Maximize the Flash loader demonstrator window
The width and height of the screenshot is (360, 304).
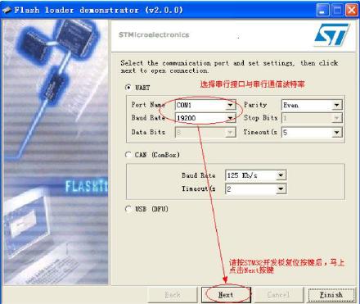tap(337, 10)
